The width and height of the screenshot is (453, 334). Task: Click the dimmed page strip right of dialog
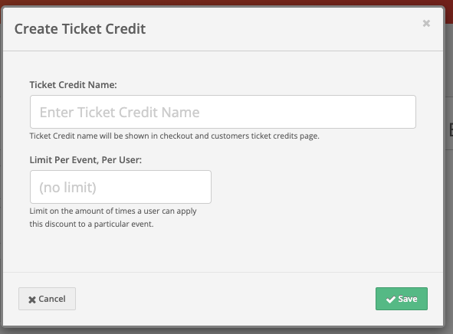(448, 202)
